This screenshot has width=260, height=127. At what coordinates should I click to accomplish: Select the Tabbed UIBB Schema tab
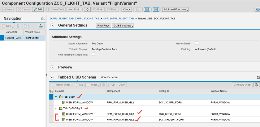click(x=77, y=77)
